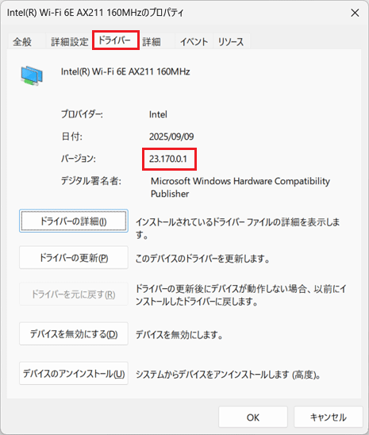Close the properties dialog with X
The height and width of the screenshot is (435, 369).
355,13
